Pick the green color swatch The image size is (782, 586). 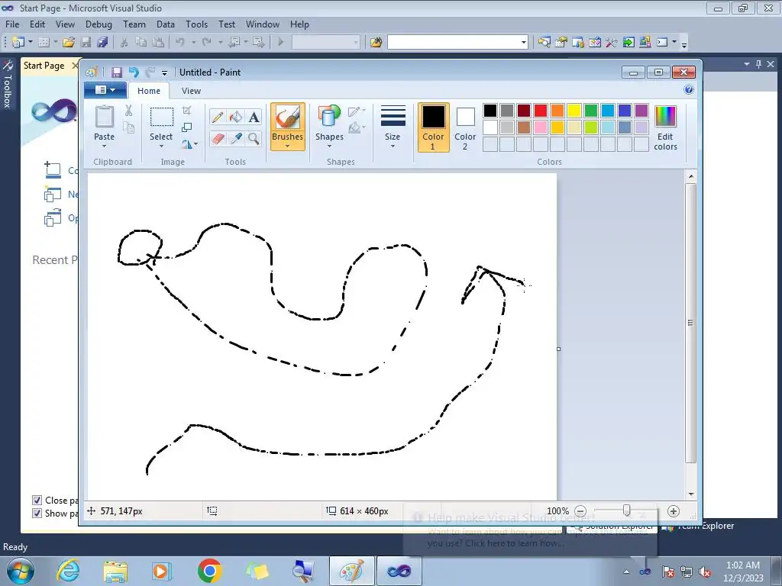click(x=590, y=111)
